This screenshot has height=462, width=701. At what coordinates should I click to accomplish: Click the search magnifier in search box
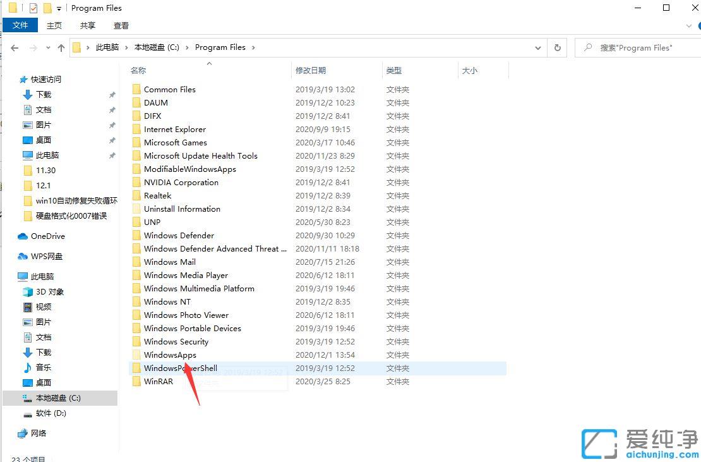click(587, 47)
